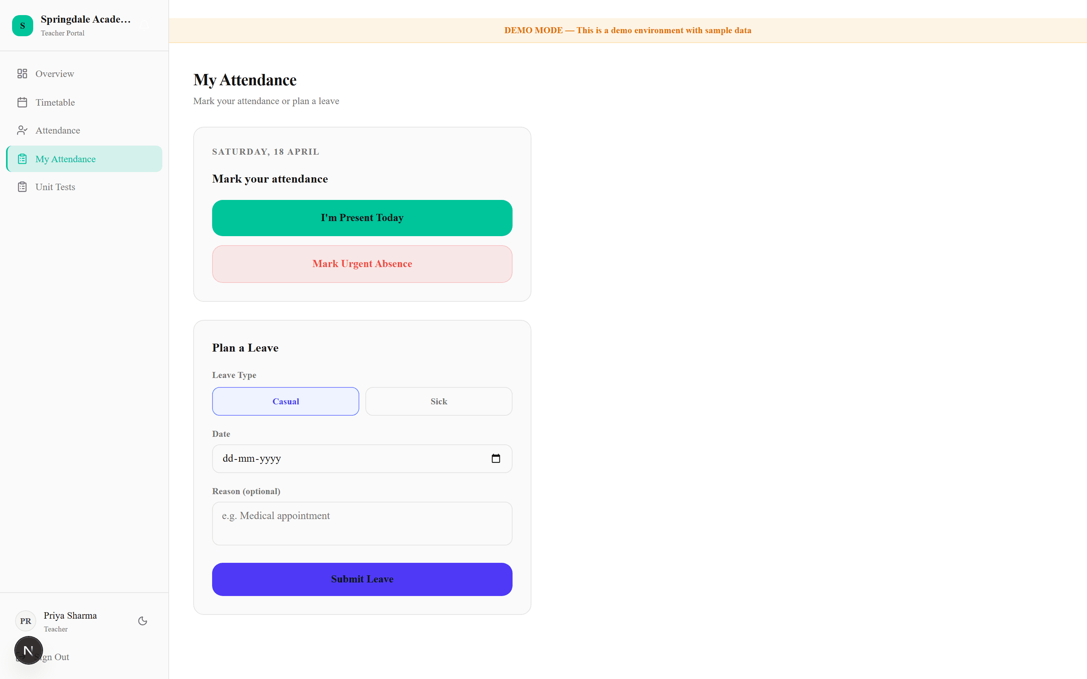Click the Reason text area for the leave
Image resolution: width=1087 pixels, height=679 pixels.
362,523
